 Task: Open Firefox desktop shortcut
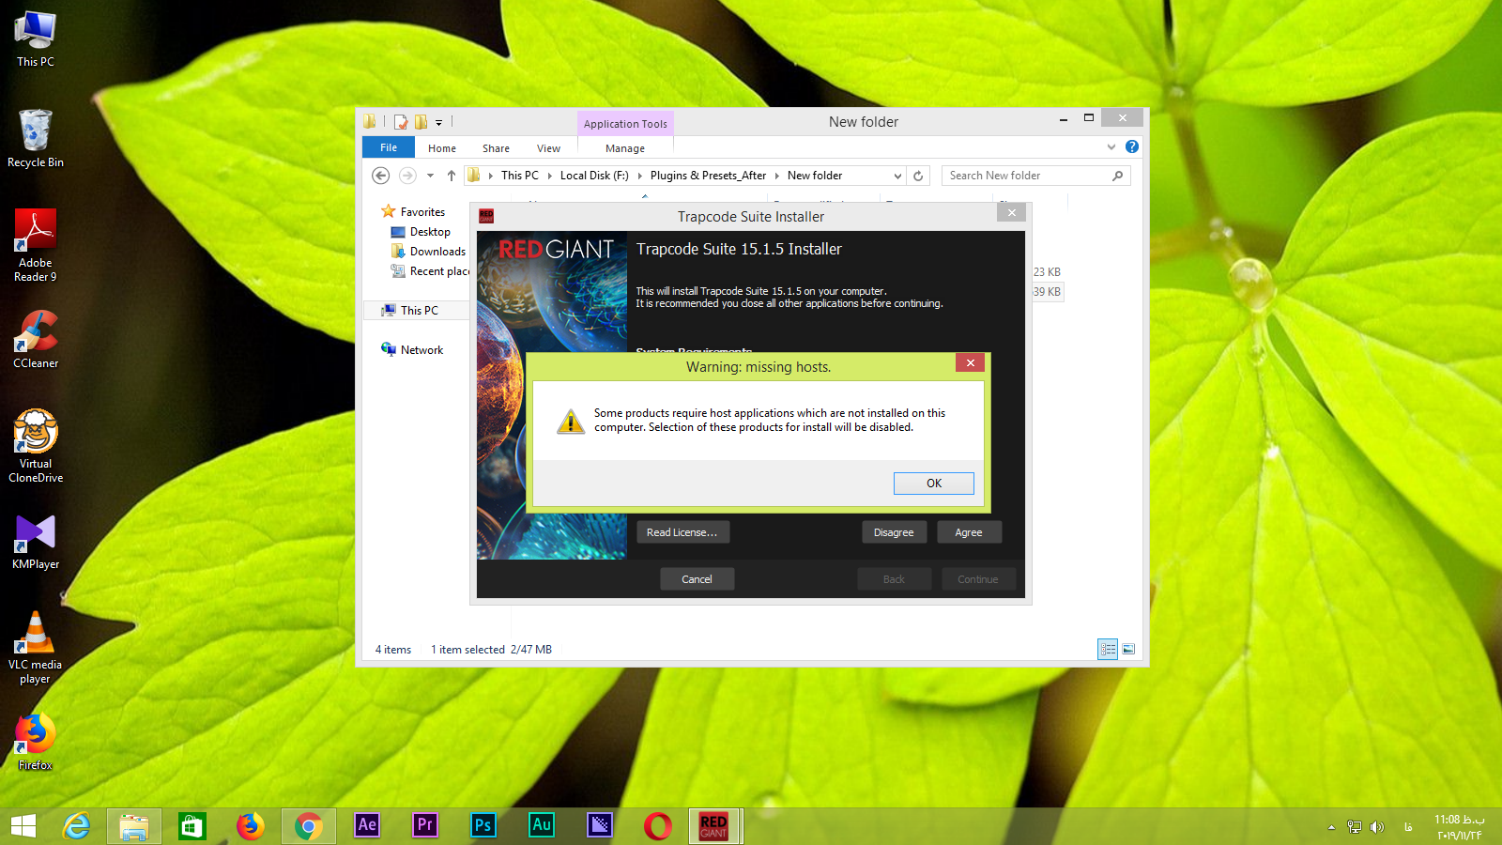click(x=36, y=743)
